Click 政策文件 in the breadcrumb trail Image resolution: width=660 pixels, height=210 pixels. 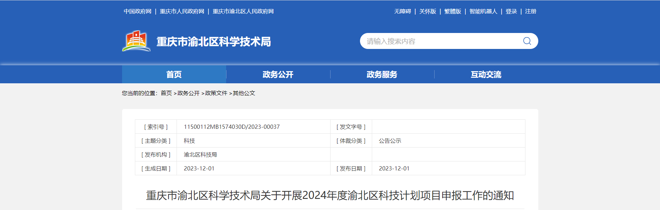pos(216,93)
